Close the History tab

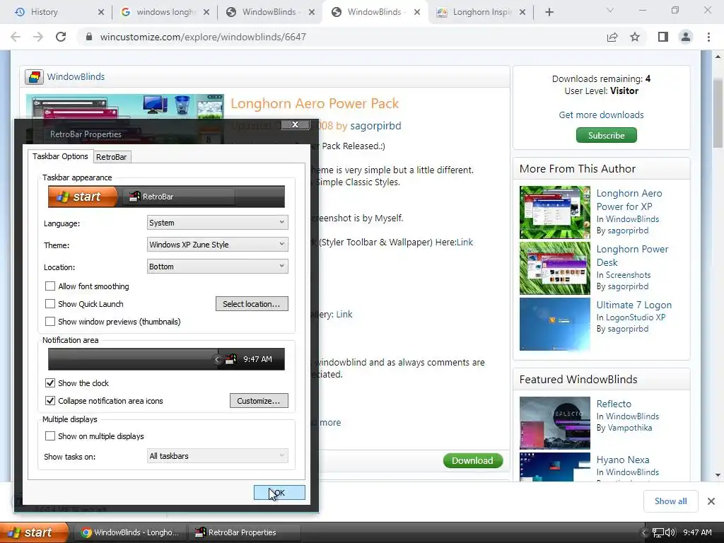[101, 12]
